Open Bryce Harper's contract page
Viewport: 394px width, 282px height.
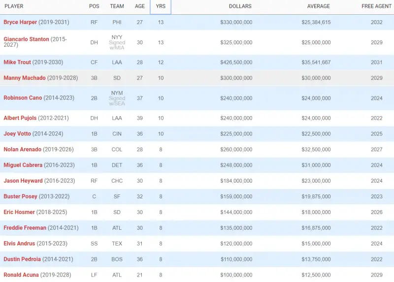(20, 23)
